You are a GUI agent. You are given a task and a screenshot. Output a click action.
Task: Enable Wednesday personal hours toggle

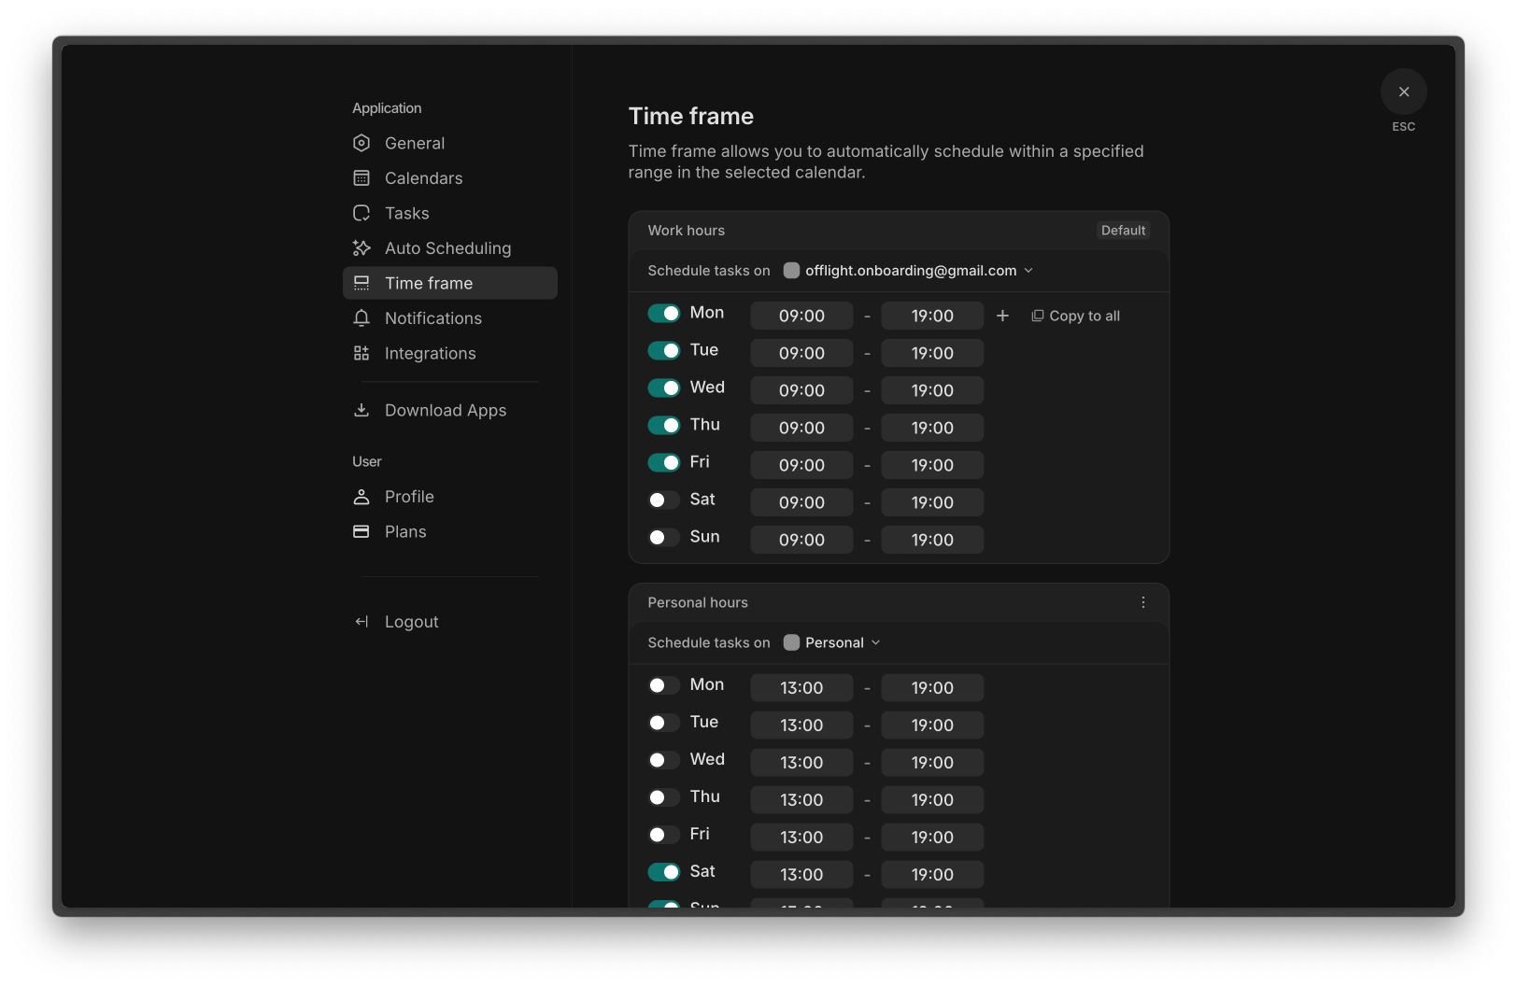click(x=664, y=760)
